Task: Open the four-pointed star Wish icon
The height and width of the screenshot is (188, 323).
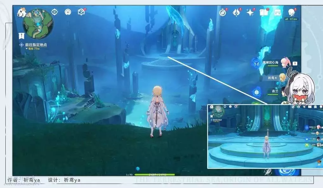Action: click(250, 13)
